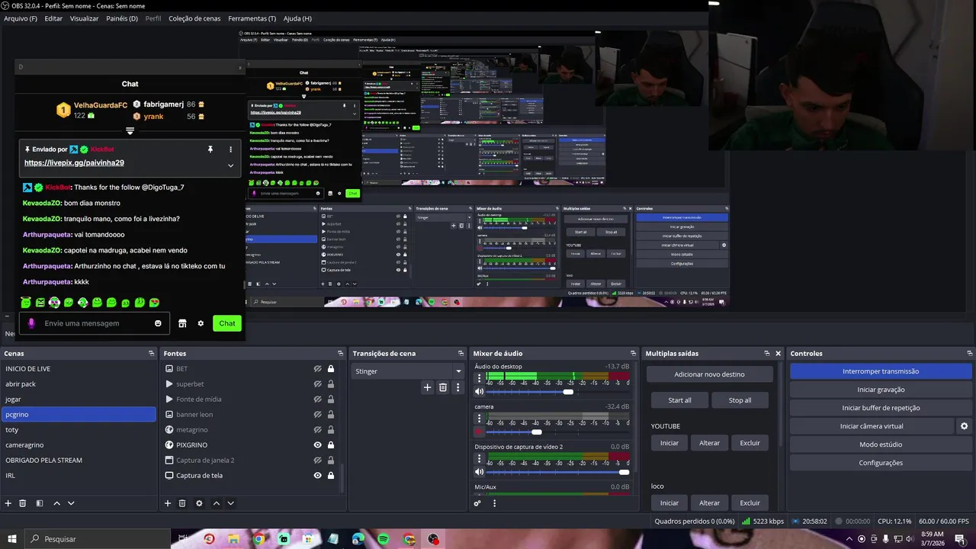Open virtual camera settings gear
976x549 pixels.
(964, 426)
